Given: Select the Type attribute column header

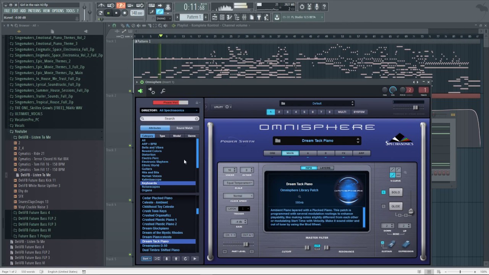Looking at the screenshot, I should [162, 136].
